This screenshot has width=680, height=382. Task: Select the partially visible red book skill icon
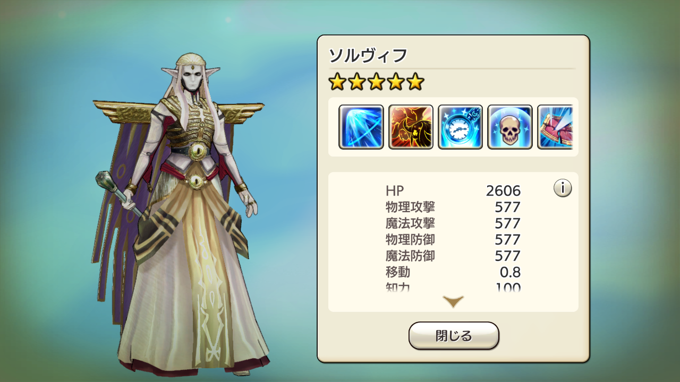click(x=555, y=127)
